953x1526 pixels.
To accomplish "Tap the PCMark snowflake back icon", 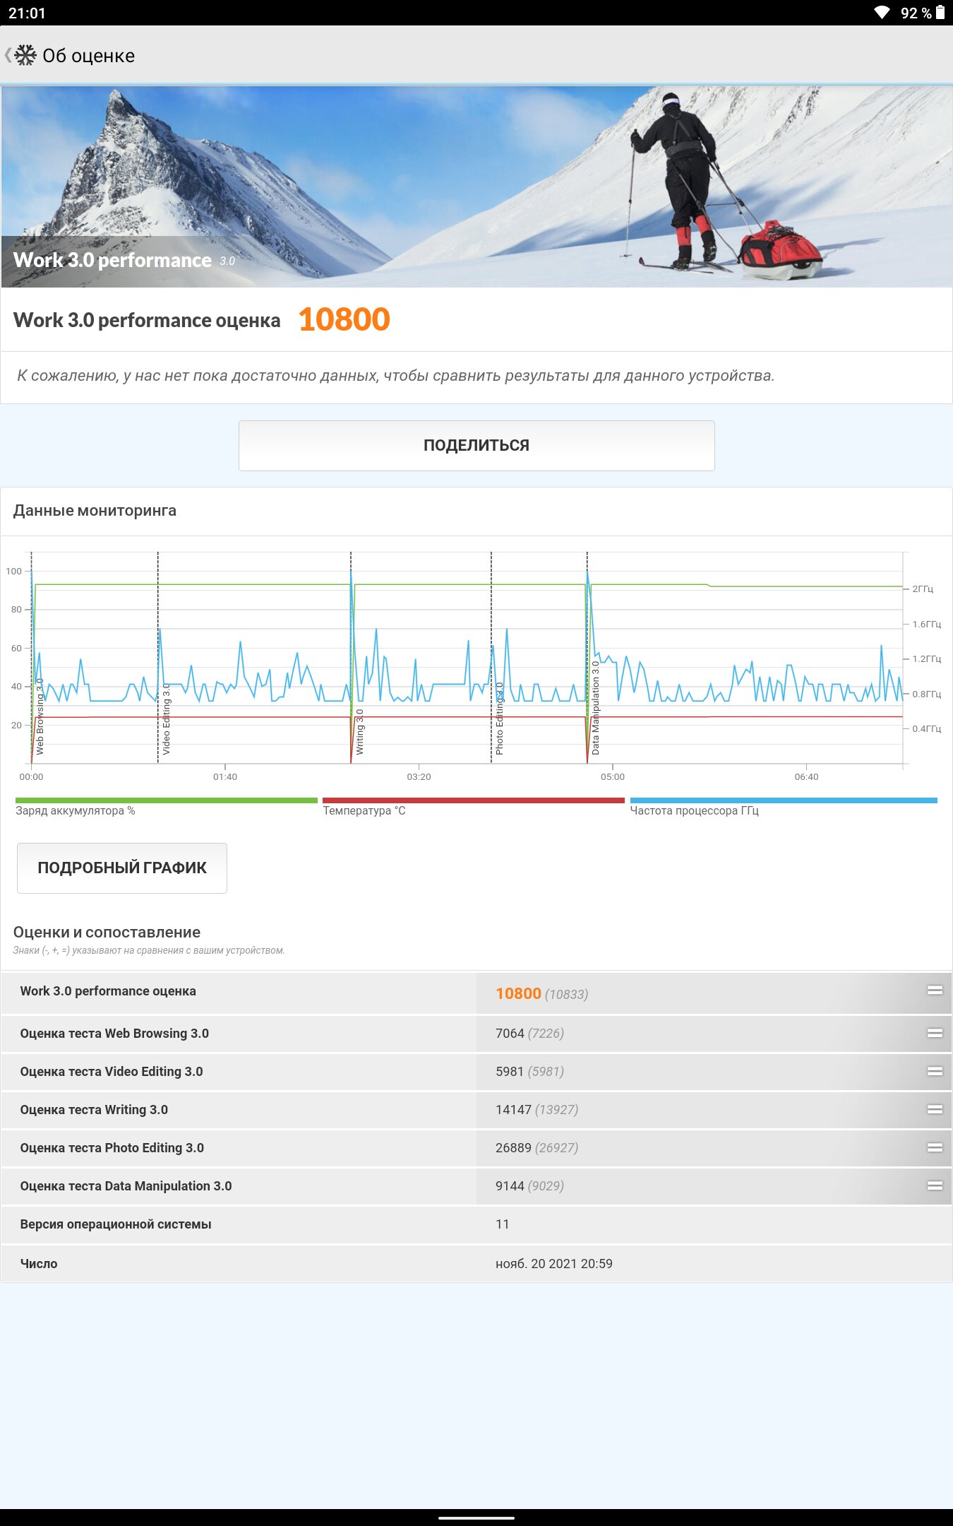I will [23, 55].
